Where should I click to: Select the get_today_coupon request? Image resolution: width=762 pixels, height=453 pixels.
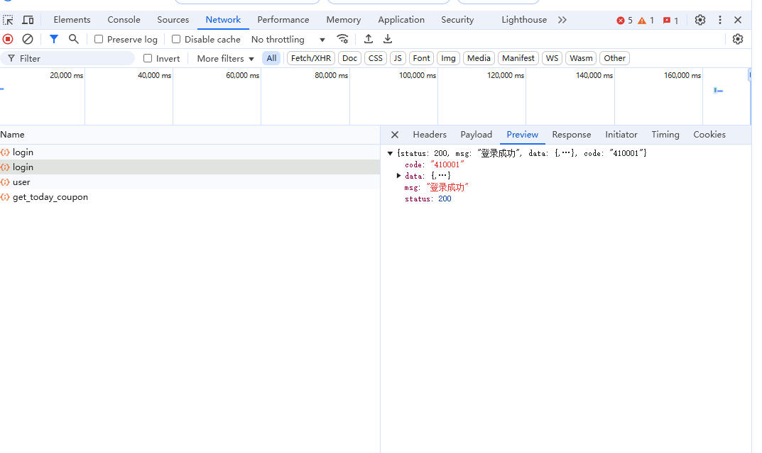(x=50, y=197)
